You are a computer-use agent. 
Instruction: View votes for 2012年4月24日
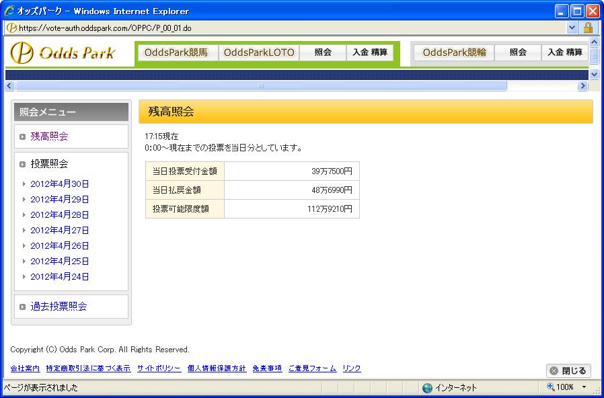tap(60, 276)
